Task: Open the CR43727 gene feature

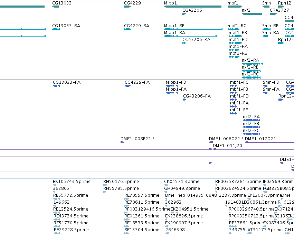Action: click(273, 14)
